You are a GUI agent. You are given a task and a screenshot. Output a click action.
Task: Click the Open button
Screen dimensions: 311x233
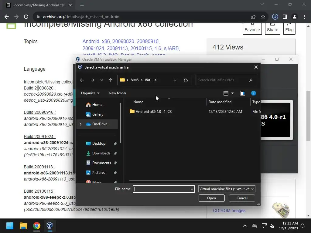(x=212, y=198)
